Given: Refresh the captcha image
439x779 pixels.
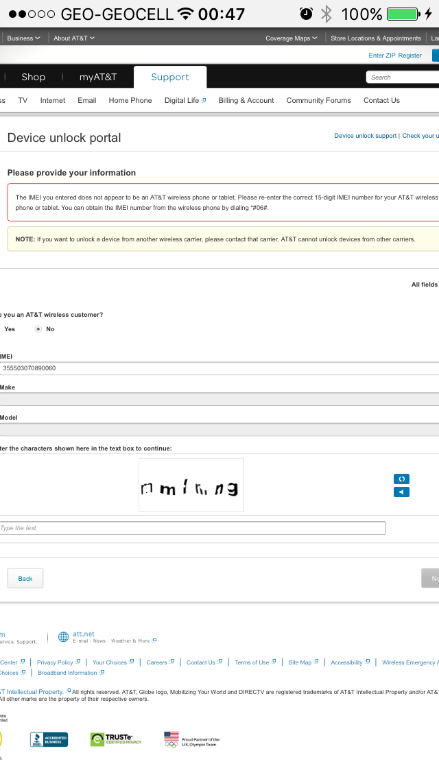Looking at the screenshot, I should click(401, 479).
